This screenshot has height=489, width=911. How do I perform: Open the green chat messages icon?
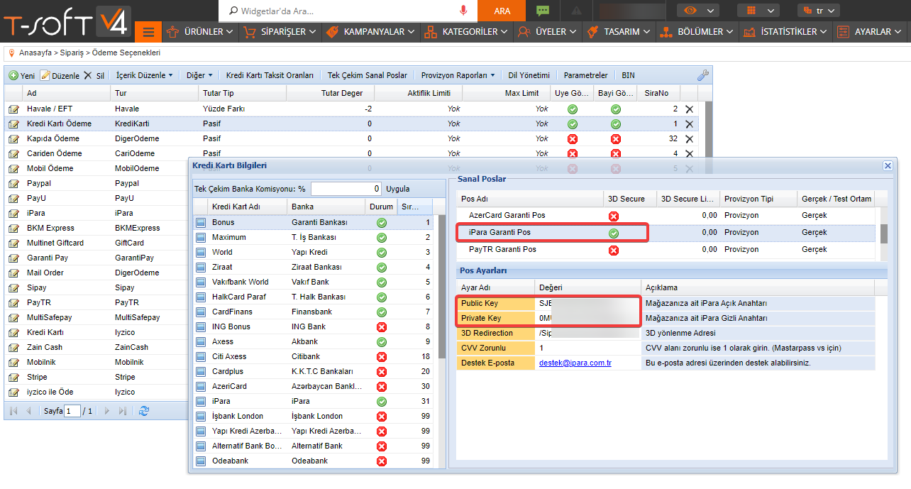click(x=543, y=11)
